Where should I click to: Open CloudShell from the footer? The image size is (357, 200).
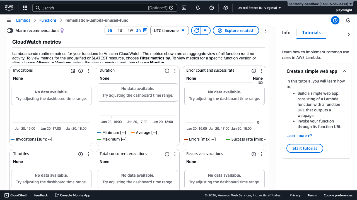(x=15, y=195)
